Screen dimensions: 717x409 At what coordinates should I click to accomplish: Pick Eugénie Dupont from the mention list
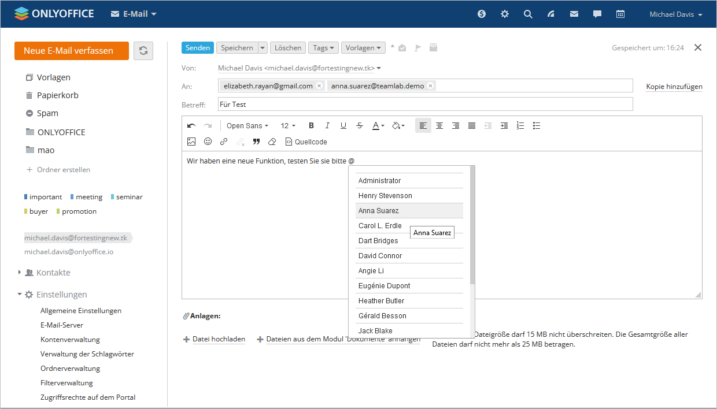click(x=409, y=286)
